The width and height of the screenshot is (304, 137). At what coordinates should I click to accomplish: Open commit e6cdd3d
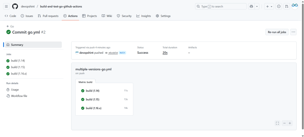[113, 53]
